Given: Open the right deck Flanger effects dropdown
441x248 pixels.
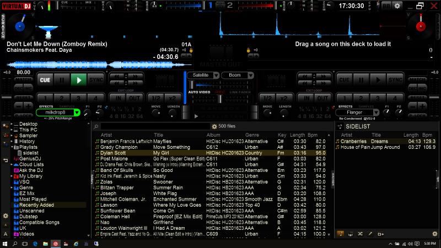Looking at the screenshot, I should tap(376, 112).
